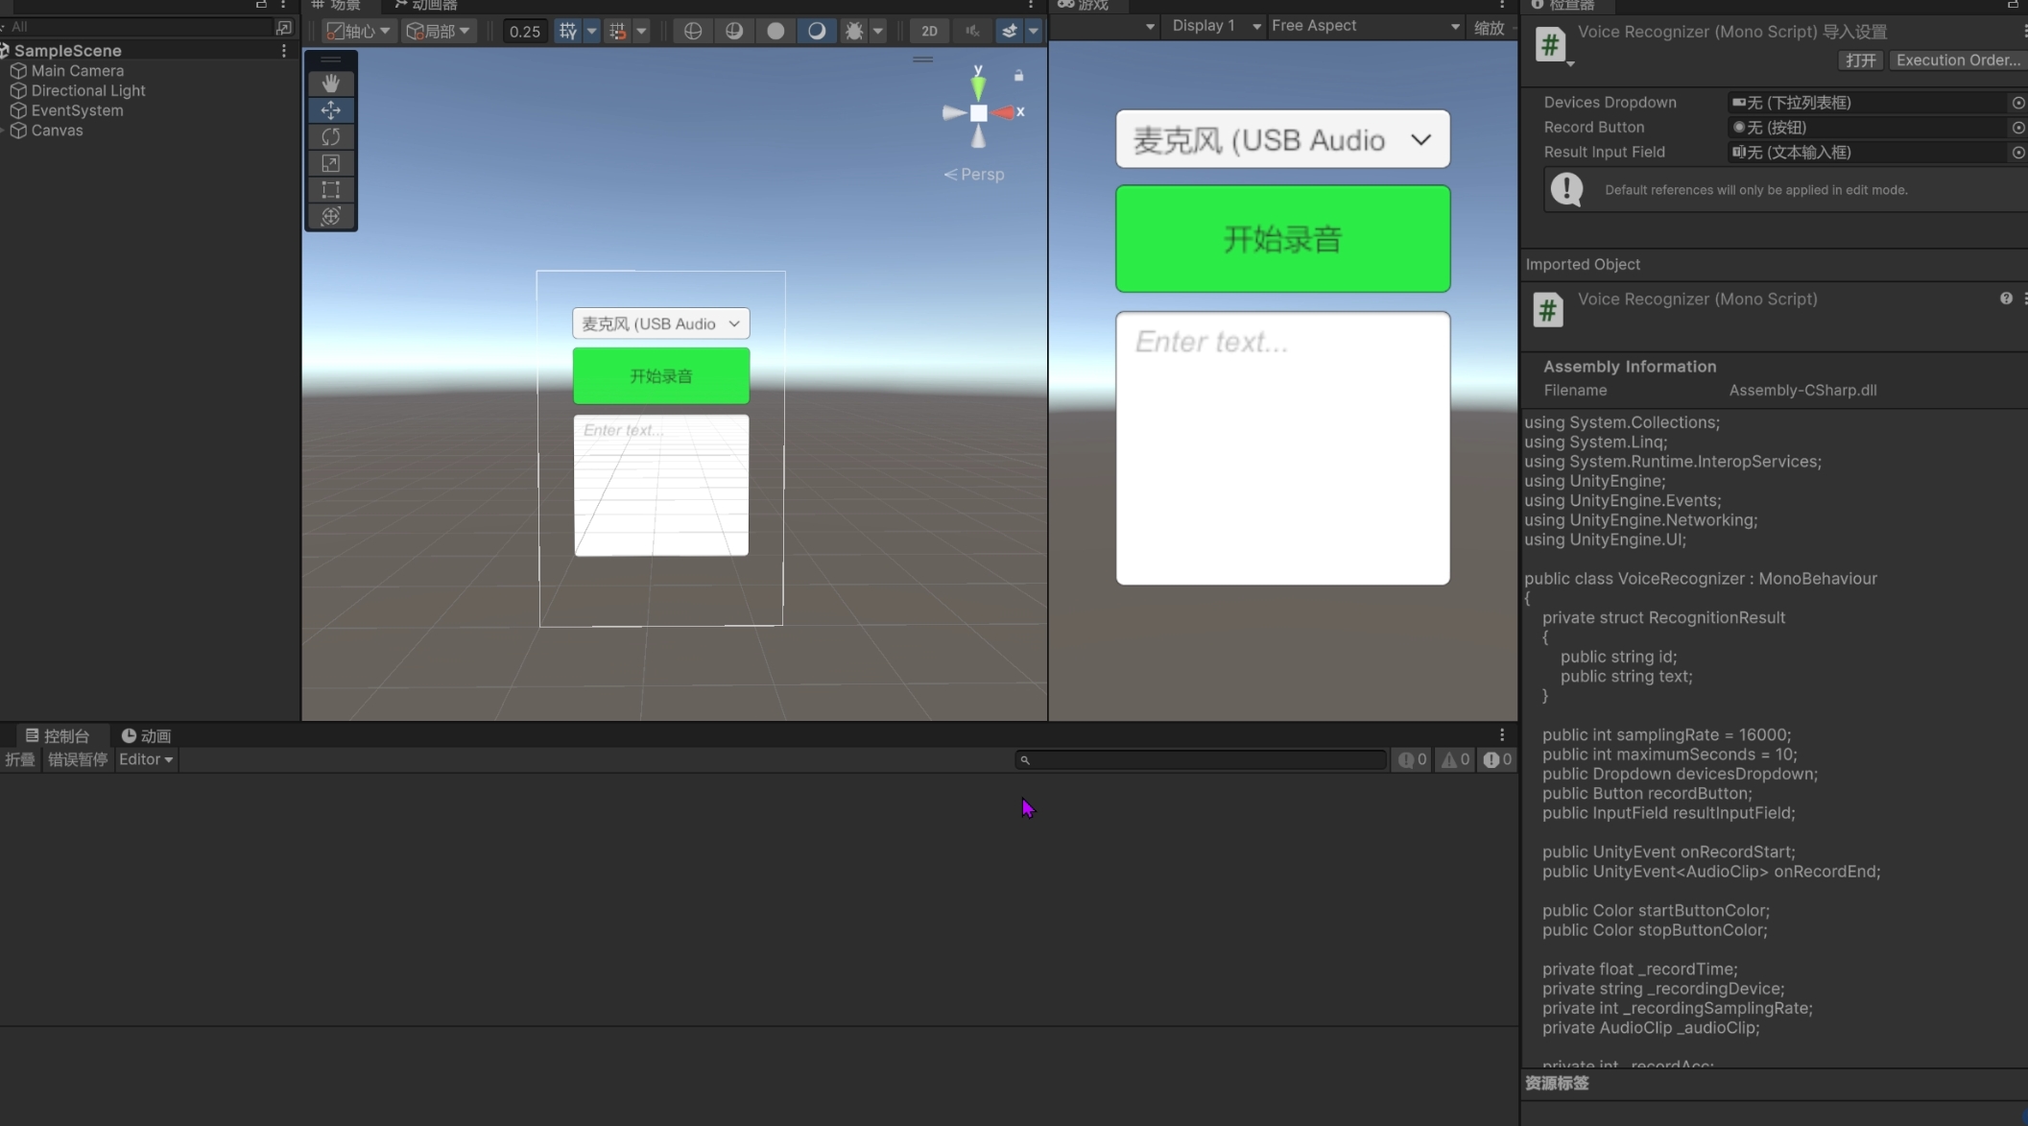Image resolution: width=2028 pixels, height=1126 pixels.
Task: Click the Open (打开) script button
Action: click(x=1860, y=60)
